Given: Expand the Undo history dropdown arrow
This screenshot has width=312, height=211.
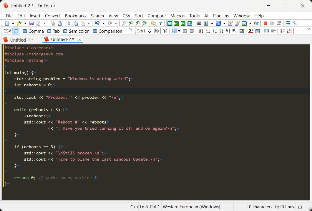Looking at the screenshot, I should pos(103,23).
